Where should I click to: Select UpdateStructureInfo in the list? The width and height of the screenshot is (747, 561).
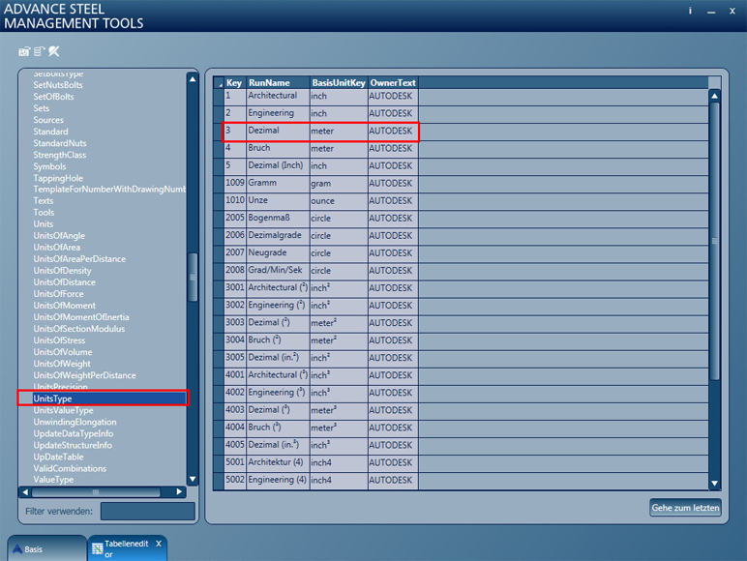(73, 445)
